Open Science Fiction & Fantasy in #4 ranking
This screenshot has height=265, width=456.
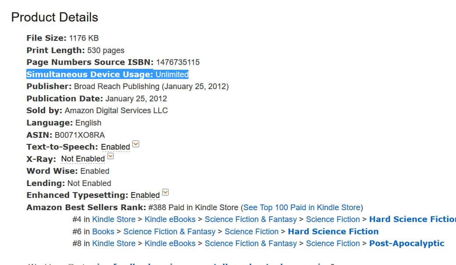coord(251,219)
